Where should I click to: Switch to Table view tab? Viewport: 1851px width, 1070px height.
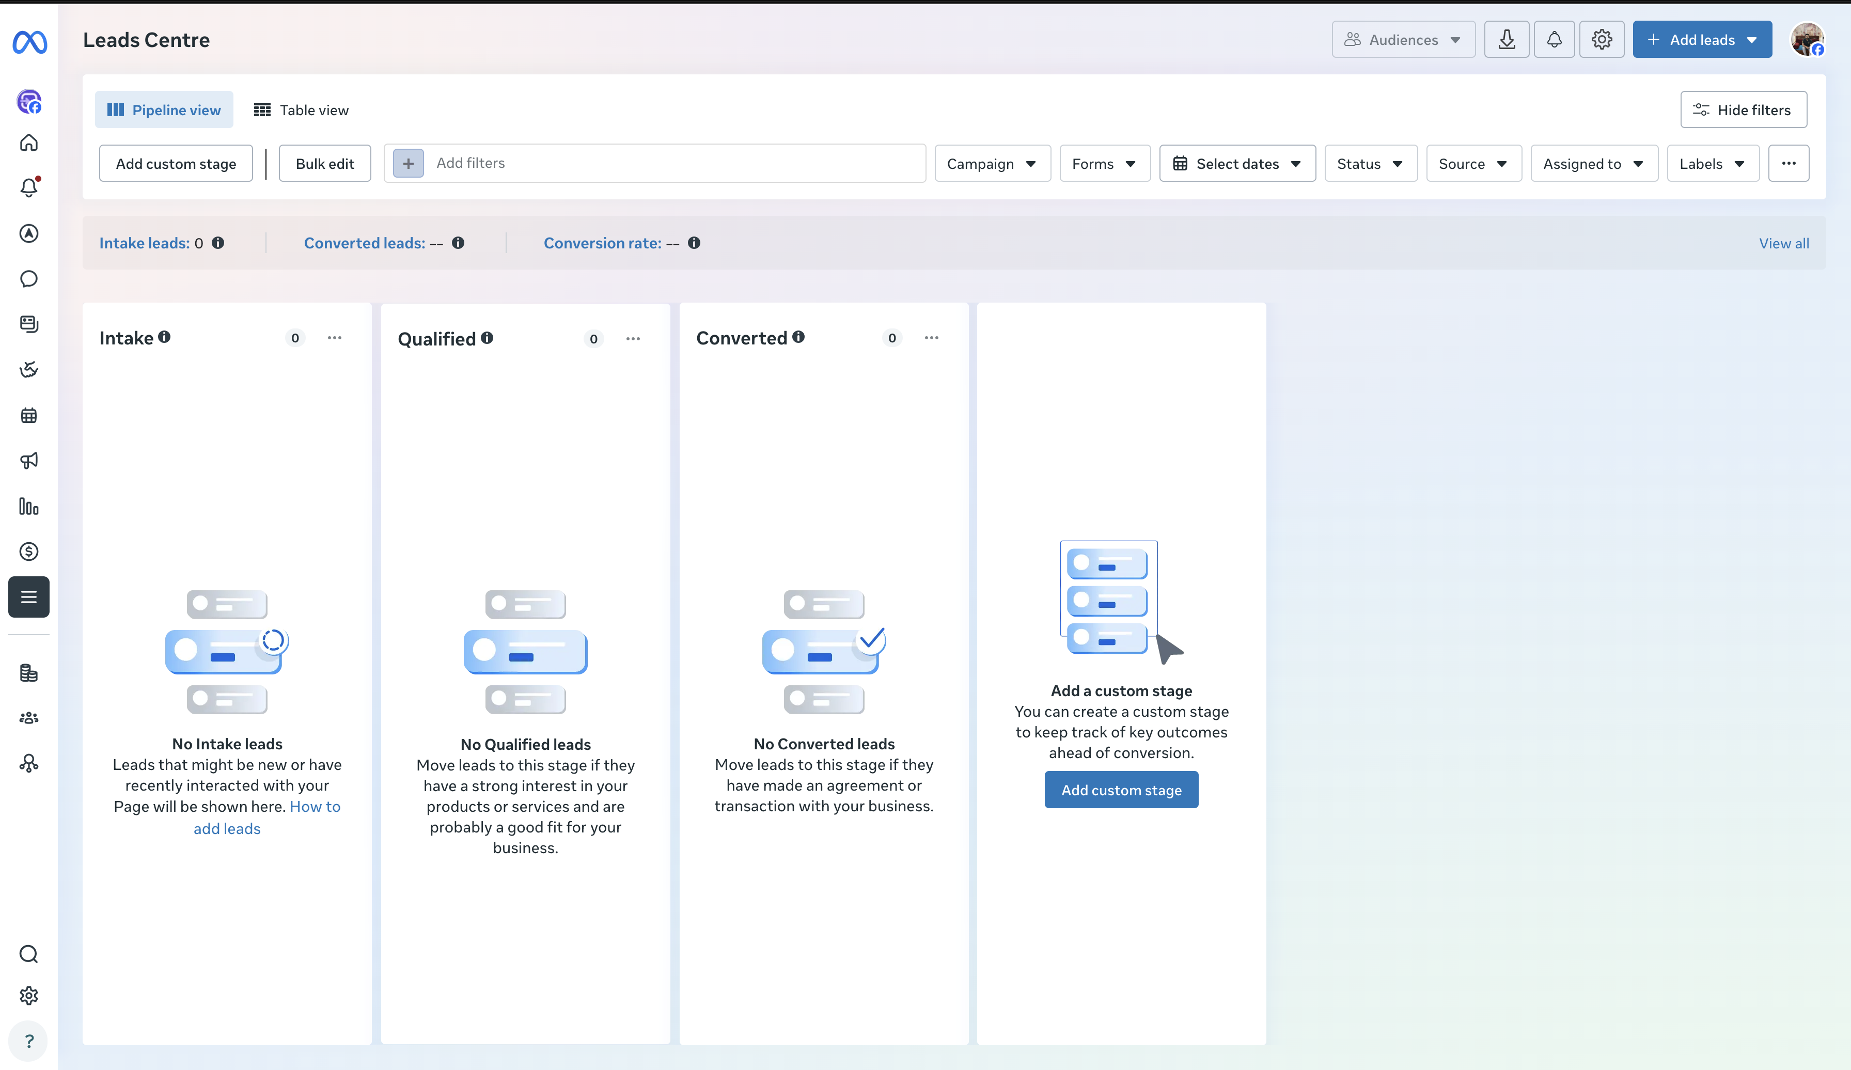301,109
